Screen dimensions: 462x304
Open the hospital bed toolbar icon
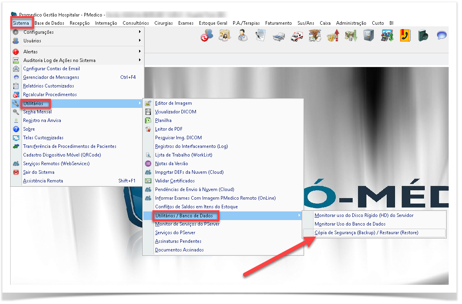coord(279,36)
